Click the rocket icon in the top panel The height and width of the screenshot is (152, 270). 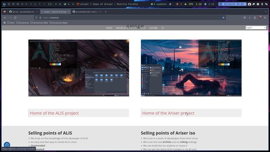click(65, 4)
